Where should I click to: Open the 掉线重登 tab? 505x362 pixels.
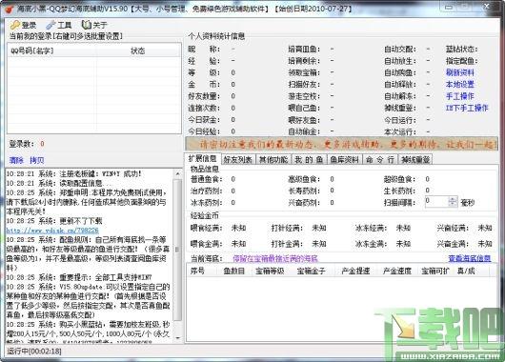tap(415, 159)
